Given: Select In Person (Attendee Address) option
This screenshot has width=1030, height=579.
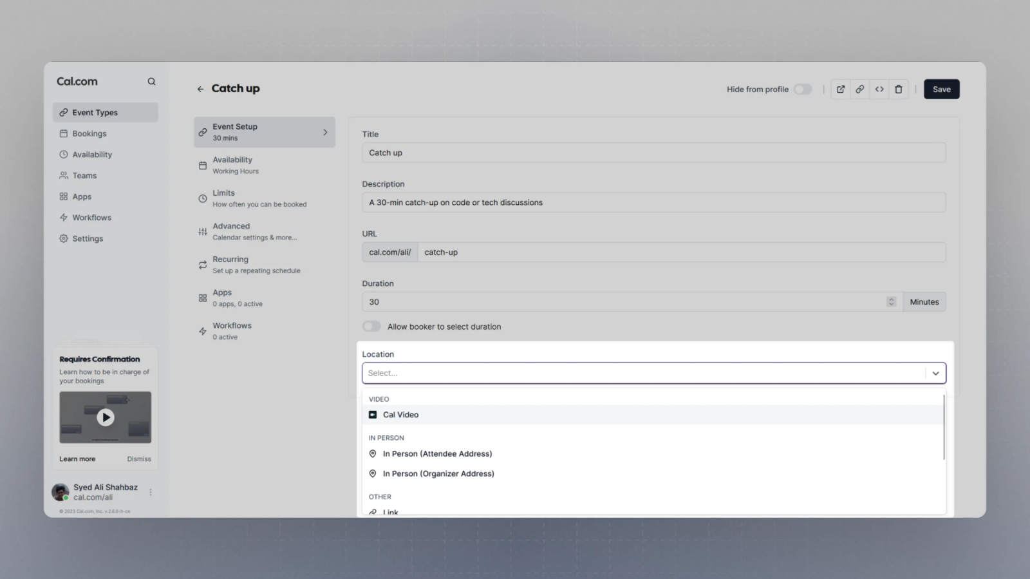Looking at the screenshot, I should 437,454.
